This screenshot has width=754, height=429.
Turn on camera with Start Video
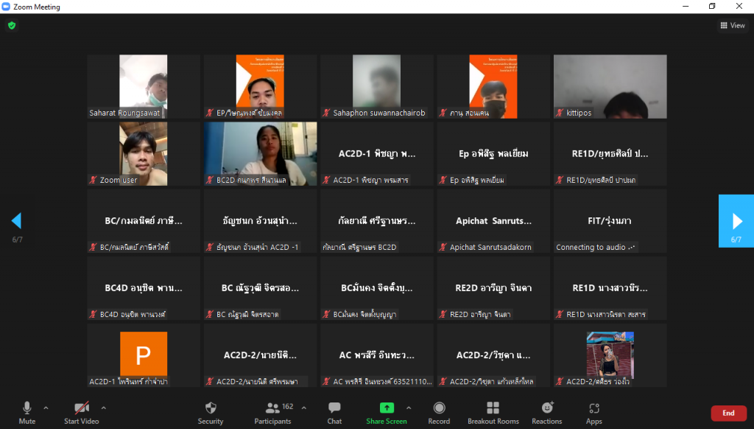click(82, 412)
